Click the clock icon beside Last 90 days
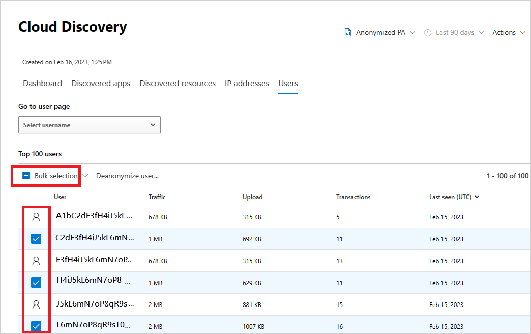 click(427, 32)
